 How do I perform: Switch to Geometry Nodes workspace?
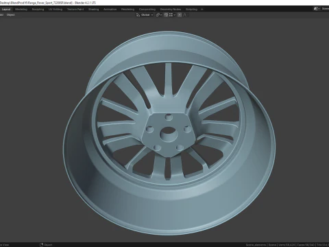(x=171, y=10)
